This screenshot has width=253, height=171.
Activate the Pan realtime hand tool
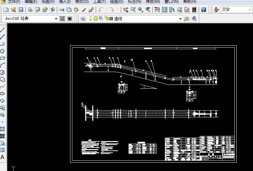click(125, 10)
